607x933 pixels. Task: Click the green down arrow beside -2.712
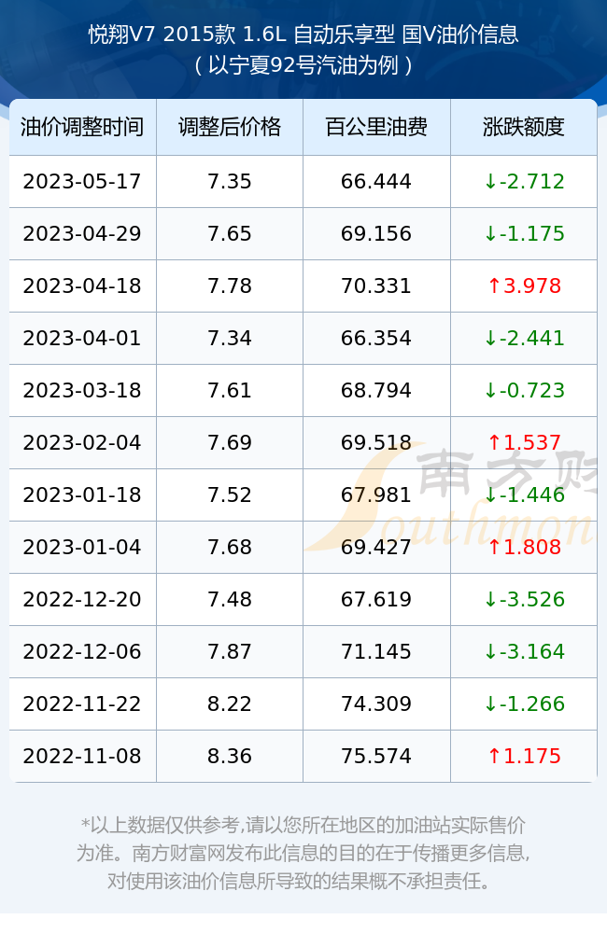[490, 182]
